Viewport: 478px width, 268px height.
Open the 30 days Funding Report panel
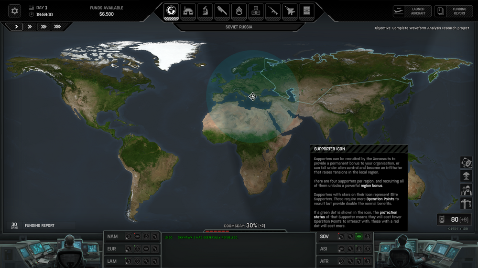point(41,226)
